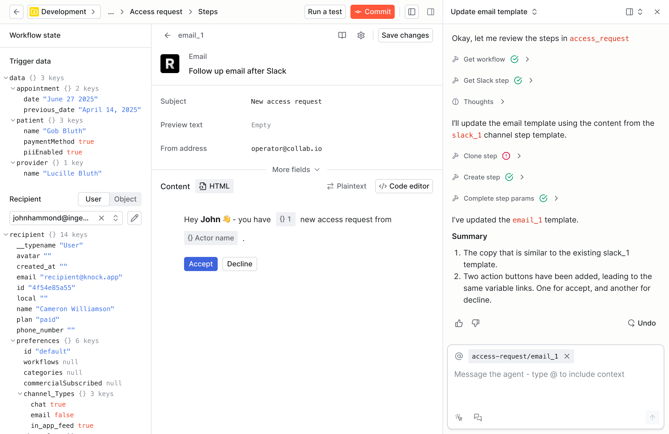Switch content to Plaintext
This screenshot has height=434, width=669.
click(347, 186)
